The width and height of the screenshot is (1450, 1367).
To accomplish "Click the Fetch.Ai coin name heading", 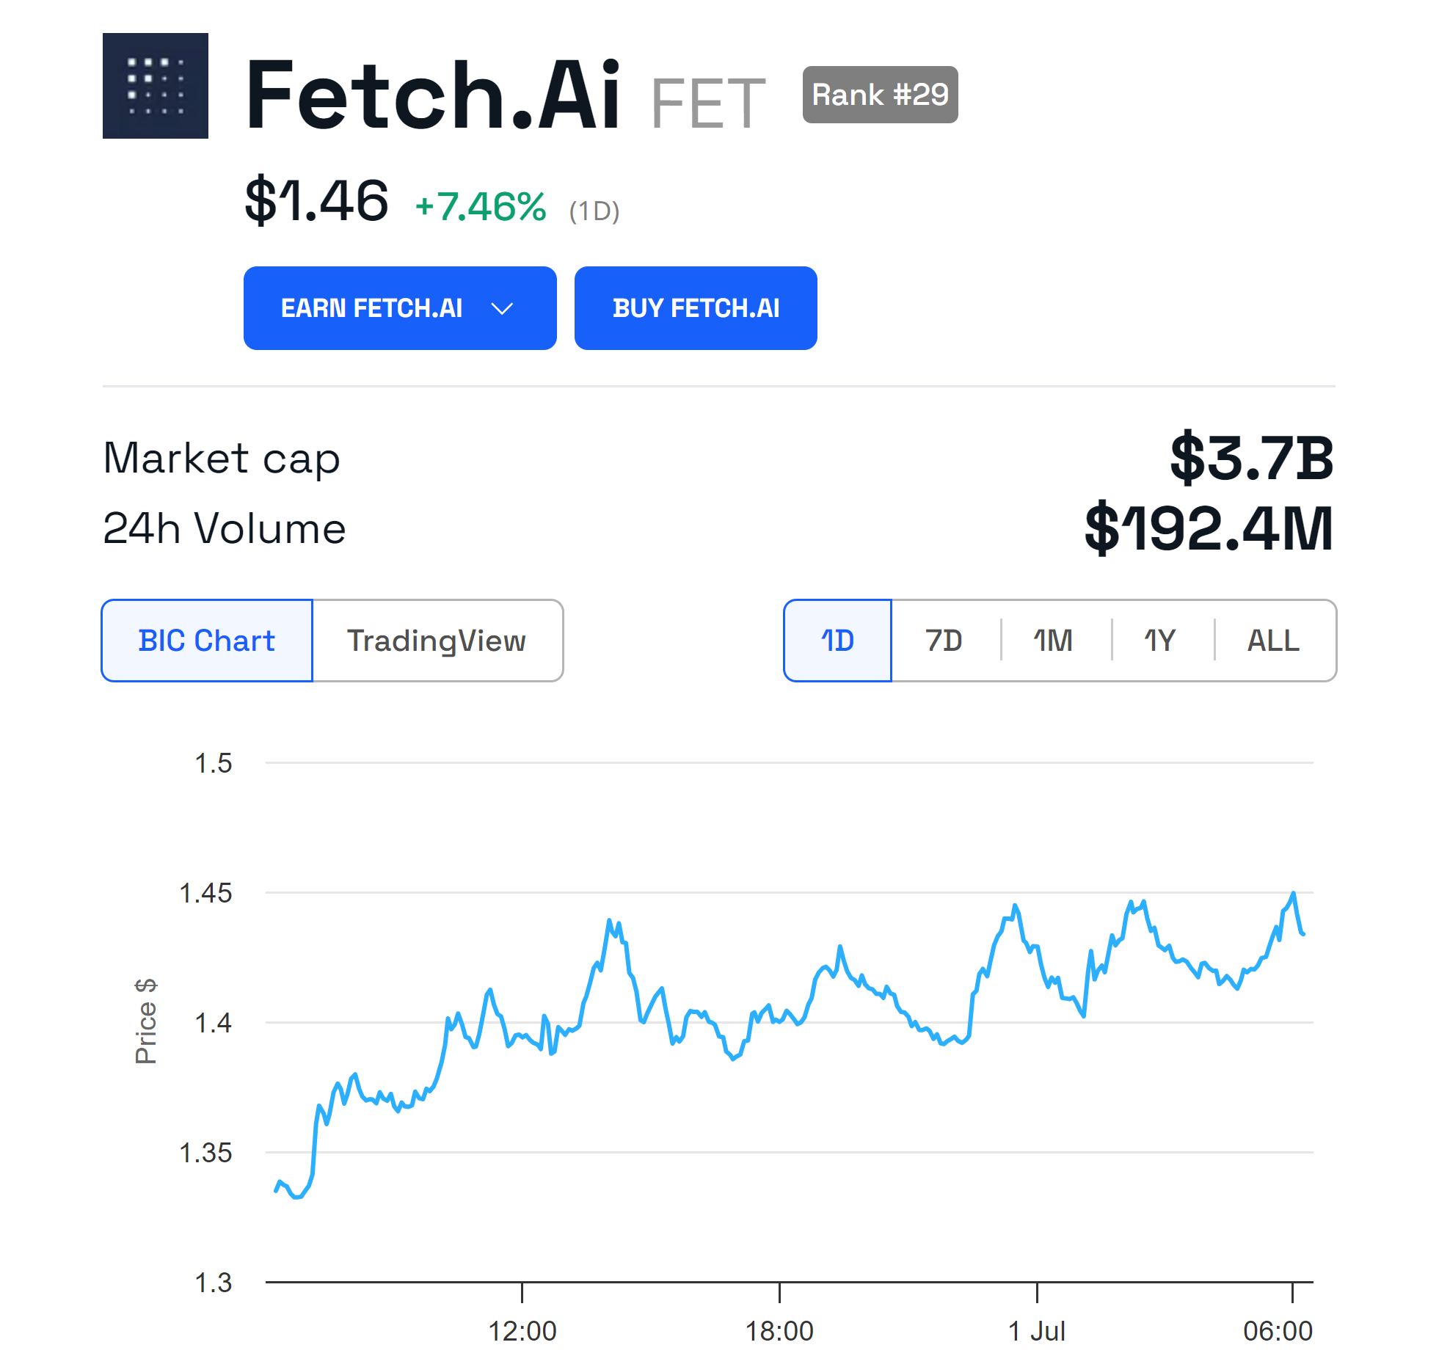I will coord(433,95).
